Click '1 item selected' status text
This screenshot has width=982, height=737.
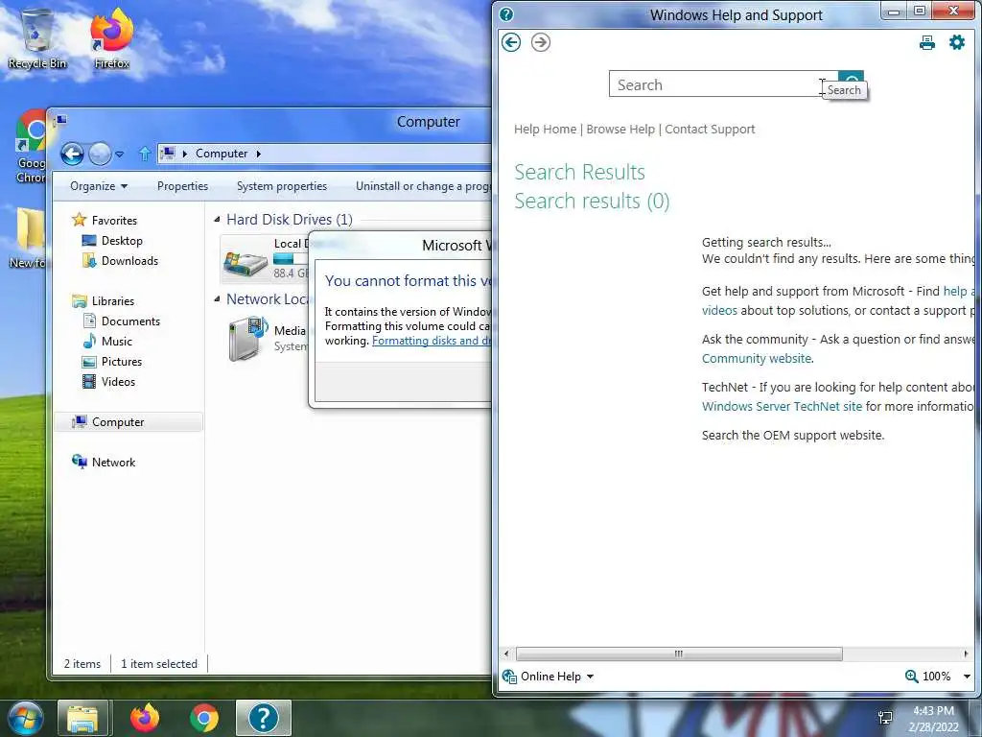coord(159,664)
